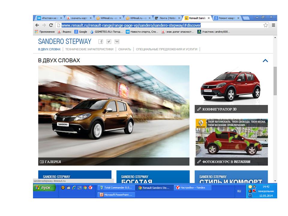Click the Instagram contest banner image
288x216 pixels.
click(x=231, y=138)
